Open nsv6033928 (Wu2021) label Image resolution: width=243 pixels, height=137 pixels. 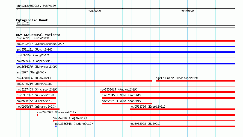coord(145,124)
